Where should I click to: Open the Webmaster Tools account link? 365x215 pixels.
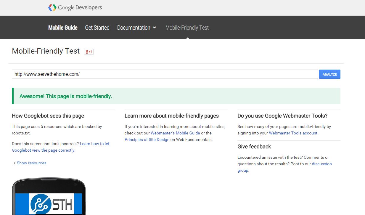(293, 133)
